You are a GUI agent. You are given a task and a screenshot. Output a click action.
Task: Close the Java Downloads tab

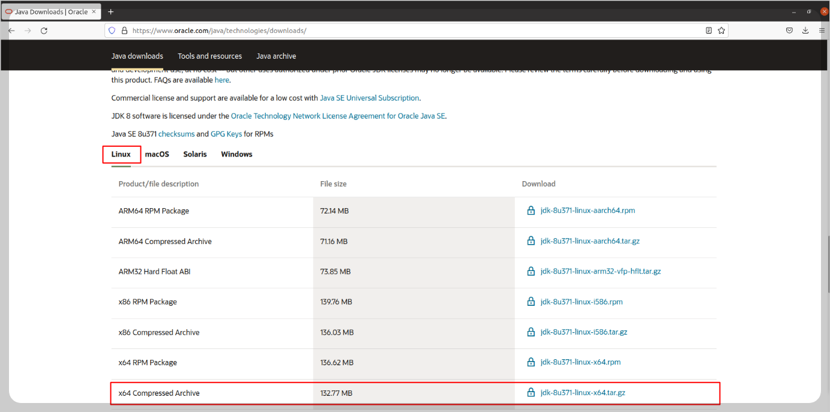(94, 11)
